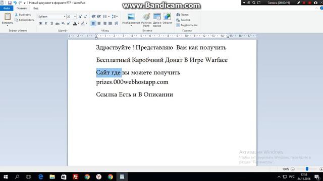Toggle superscript formatting

tap(69, 24)
